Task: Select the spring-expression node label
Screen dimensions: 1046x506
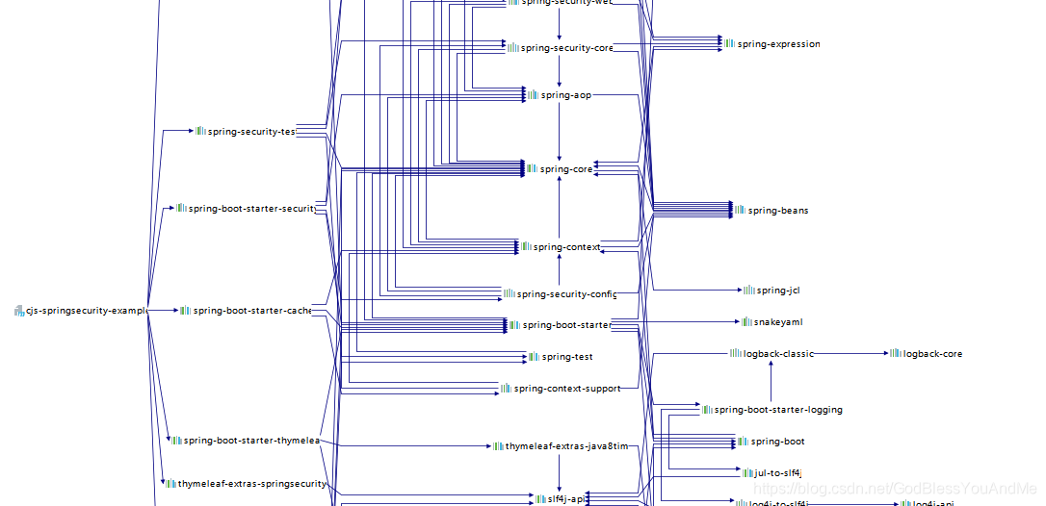Action: click(779, 44)
